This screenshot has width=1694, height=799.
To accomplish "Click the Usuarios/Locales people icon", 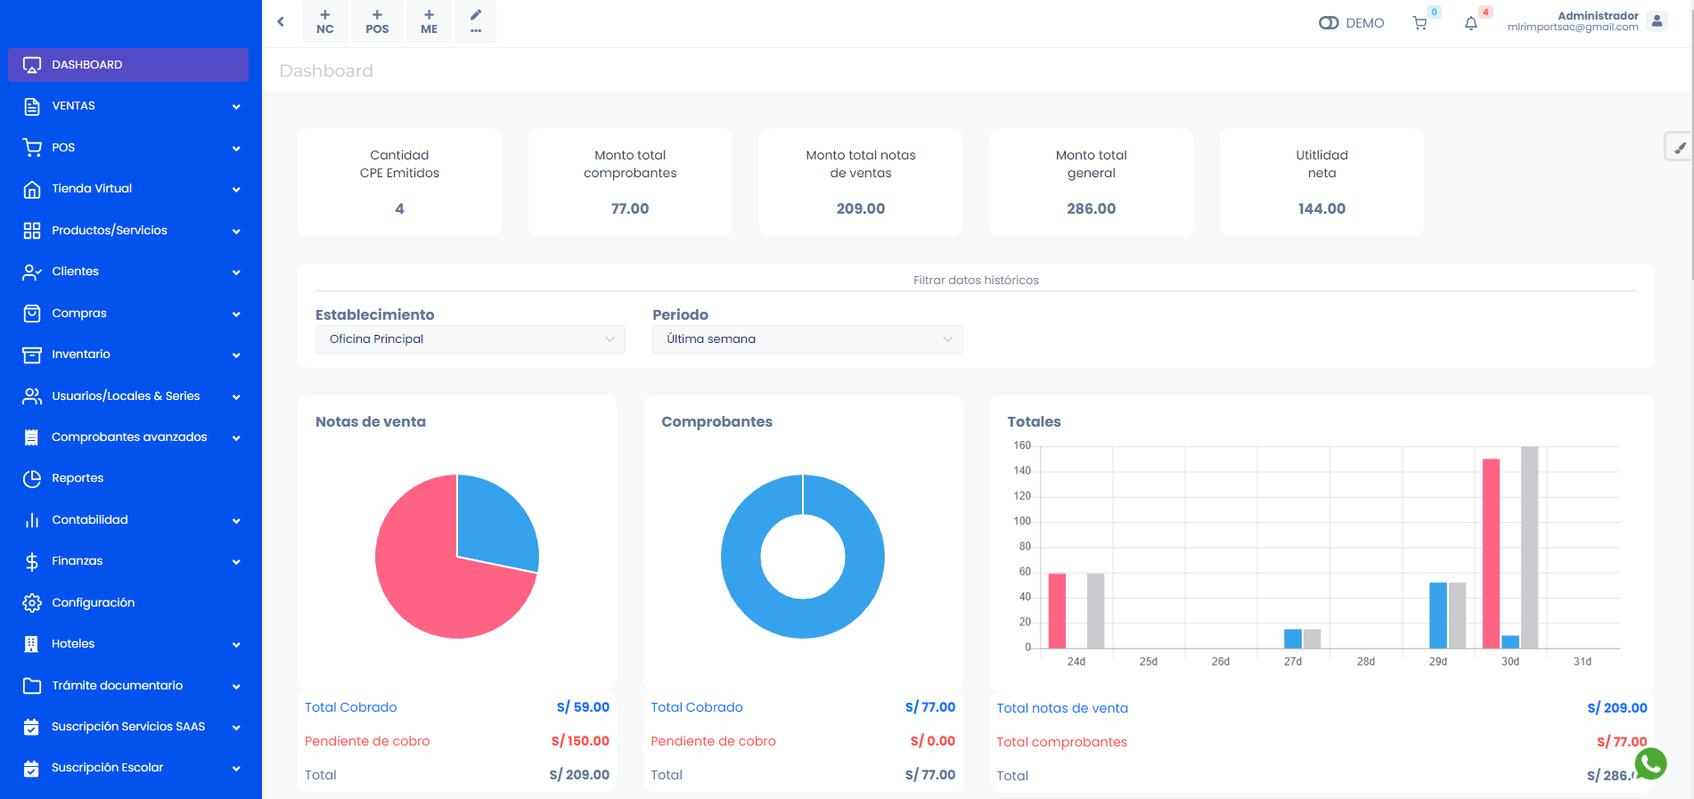I will (x=32, y=396).
